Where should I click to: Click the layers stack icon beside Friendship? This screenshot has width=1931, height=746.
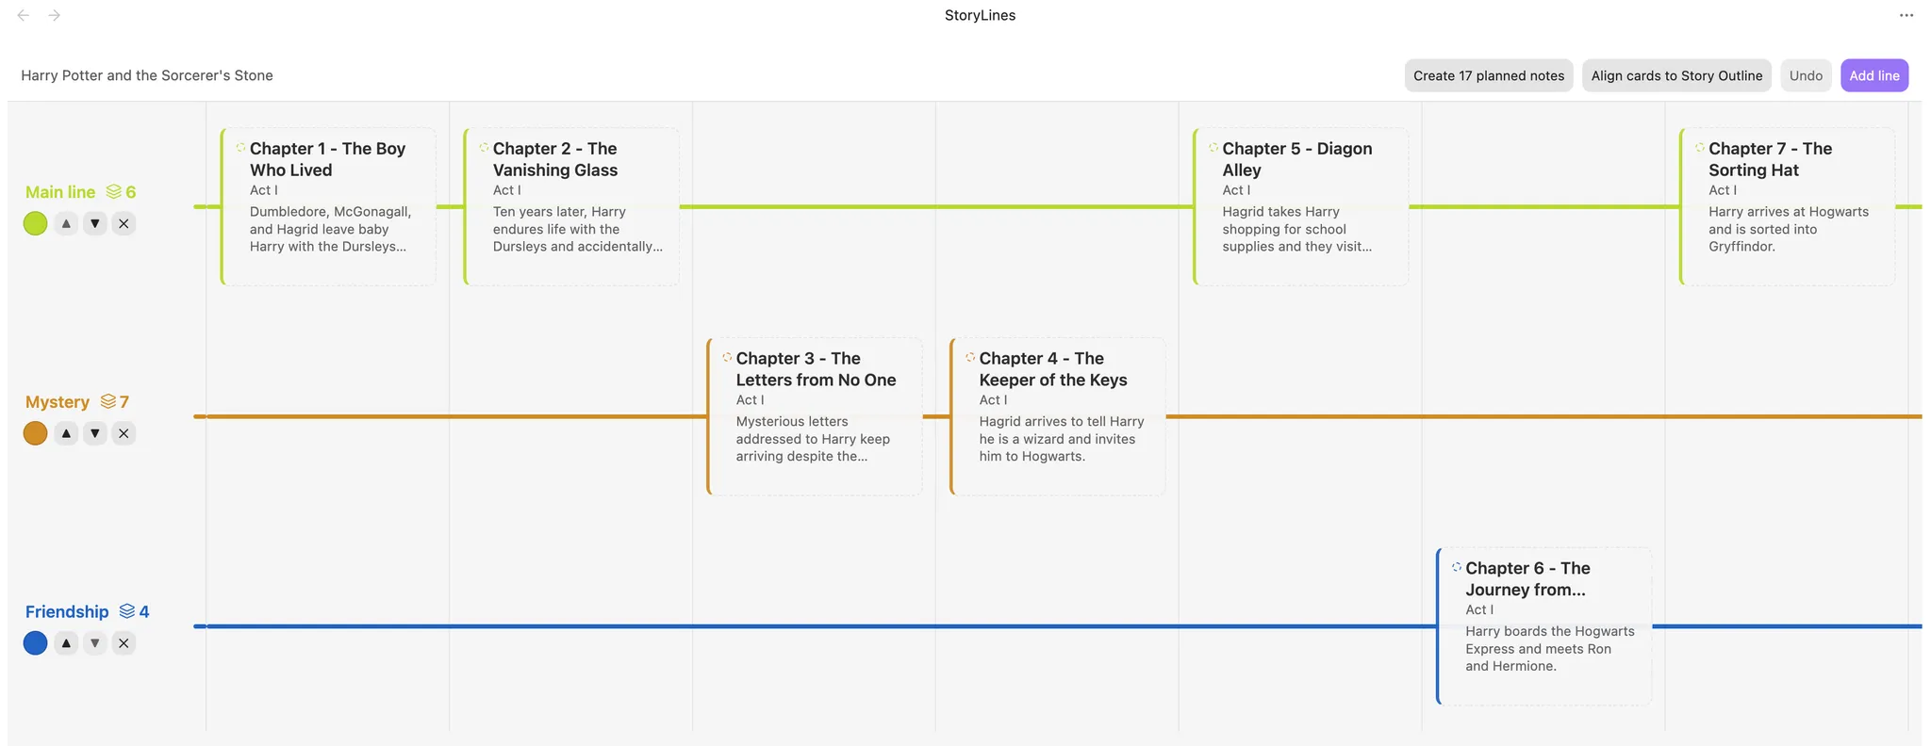[x=127, y=611]
